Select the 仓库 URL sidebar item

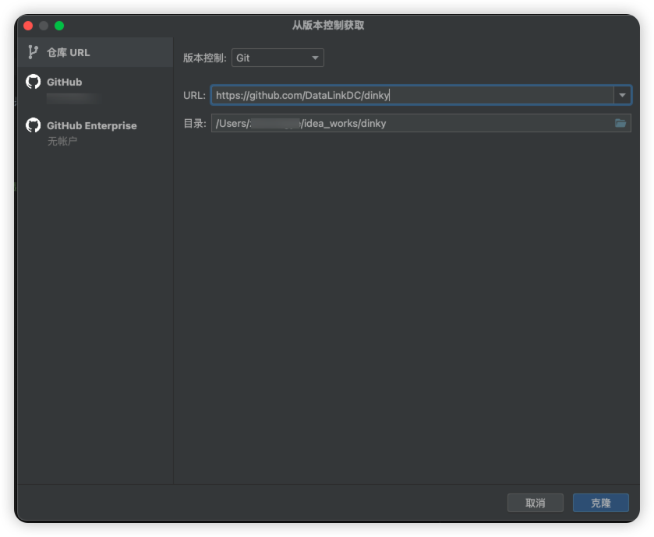(95, 52)
